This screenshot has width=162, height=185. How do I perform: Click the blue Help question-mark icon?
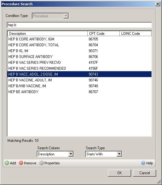(143, 163)
